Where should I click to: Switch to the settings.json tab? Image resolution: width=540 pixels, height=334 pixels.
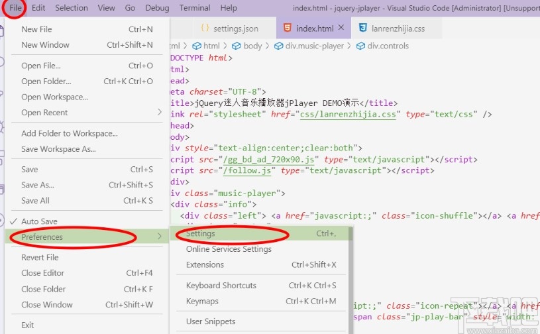(x=236, y=28)
